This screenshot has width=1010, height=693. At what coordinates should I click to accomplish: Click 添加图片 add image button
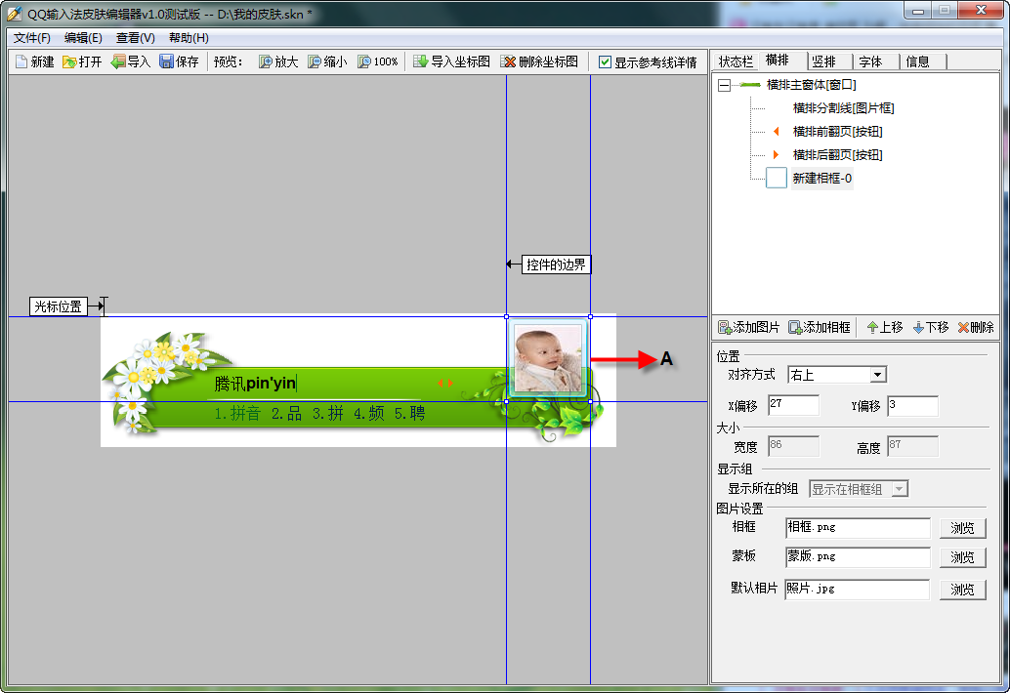click(748, 328)
